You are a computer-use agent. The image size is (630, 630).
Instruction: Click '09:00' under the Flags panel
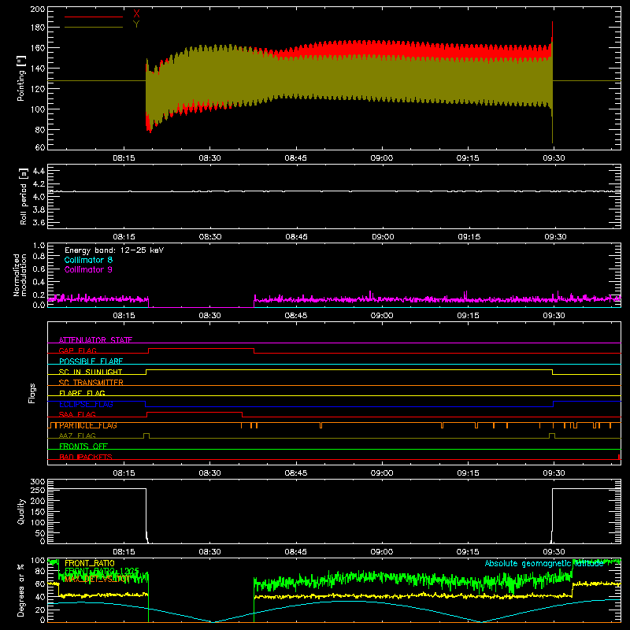pos(382,473)
